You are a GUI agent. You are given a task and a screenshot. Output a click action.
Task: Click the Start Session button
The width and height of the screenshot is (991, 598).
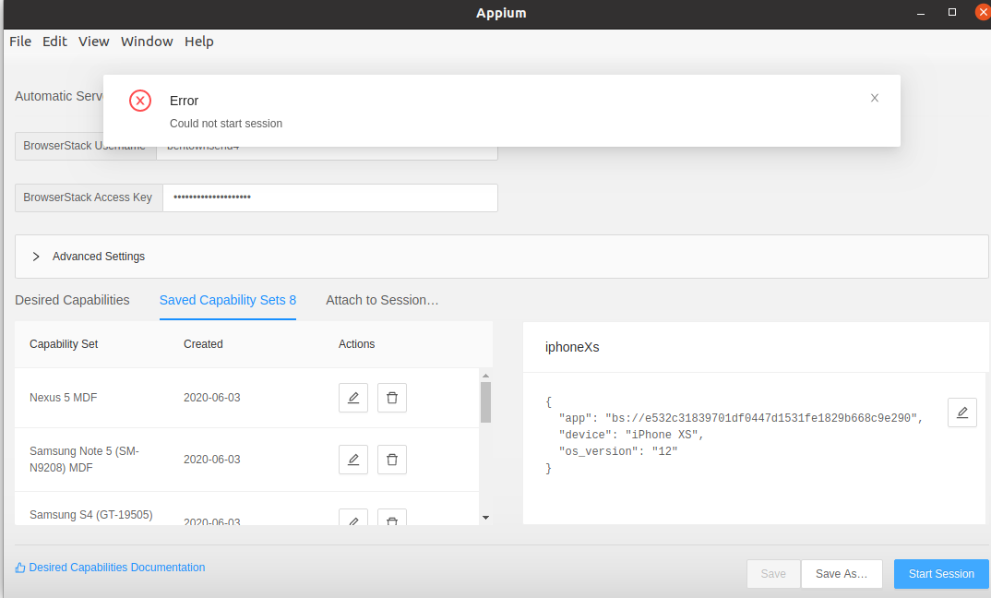(941, 574)
